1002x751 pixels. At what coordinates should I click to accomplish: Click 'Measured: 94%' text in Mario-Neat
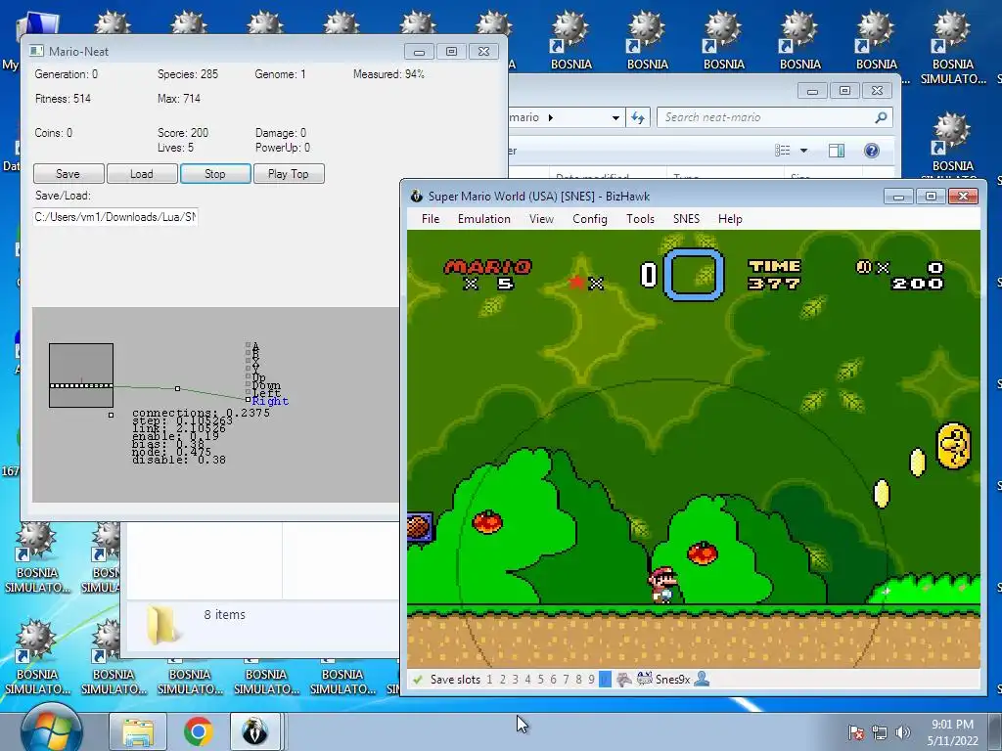pyautogui.click(x=388, y=74)
